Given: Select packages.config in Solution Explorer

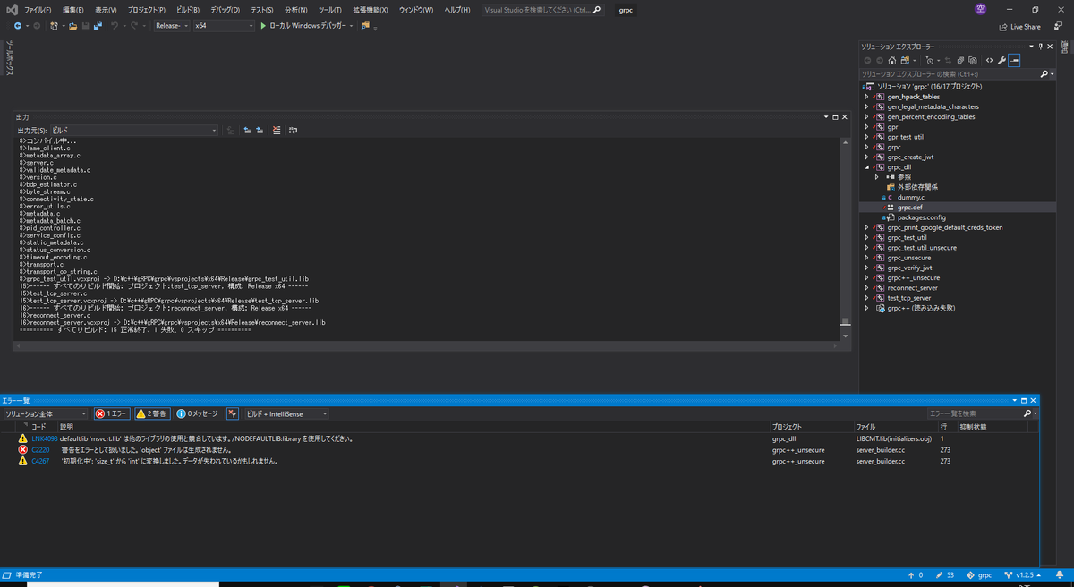Looking at the screenshot, I should click(x=922, y=217).
